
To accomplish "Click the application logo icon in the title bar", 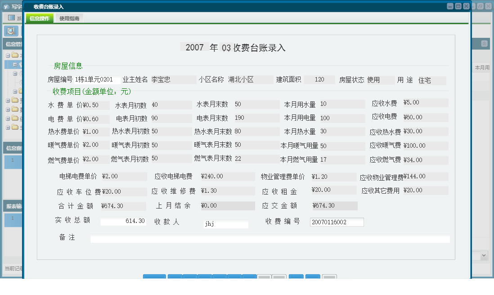I will [7, 6].
